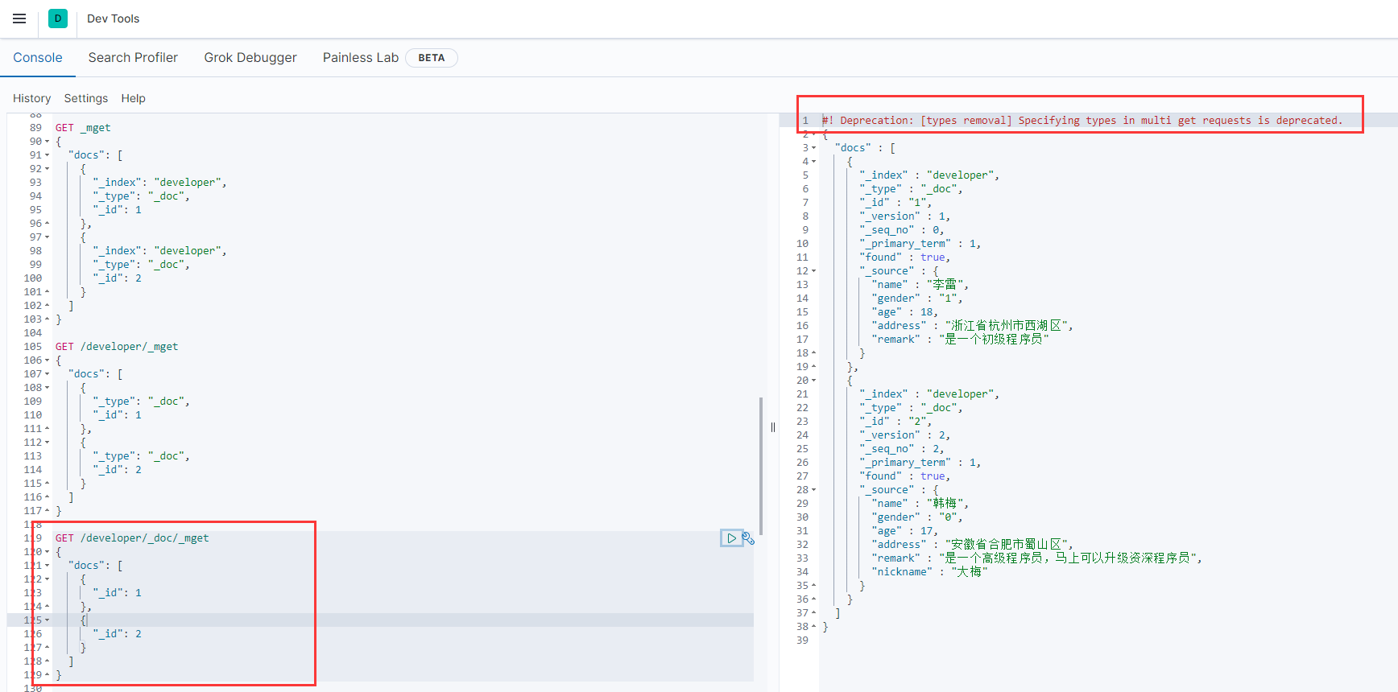Image resolution: width=1398 pixels, height=692 pixels.
Task: Open the Help panel
Action: point(134,98)
